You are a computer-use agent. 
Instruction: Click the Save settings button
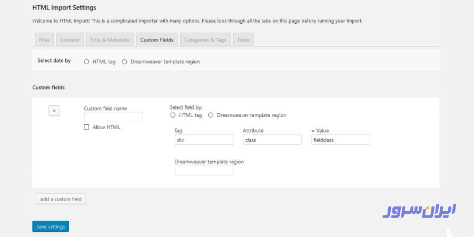(51, 226)
